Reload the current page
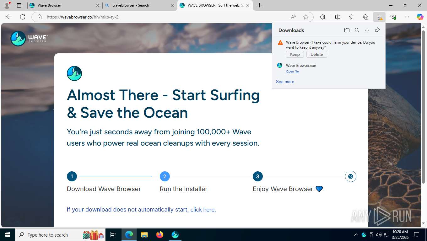The width and height of the screenshot is (427, 241). coord(23,17)
